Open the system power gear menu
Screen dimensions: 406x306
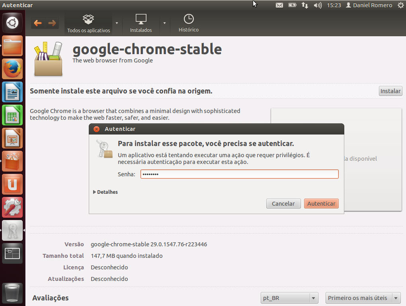(400, 5)
